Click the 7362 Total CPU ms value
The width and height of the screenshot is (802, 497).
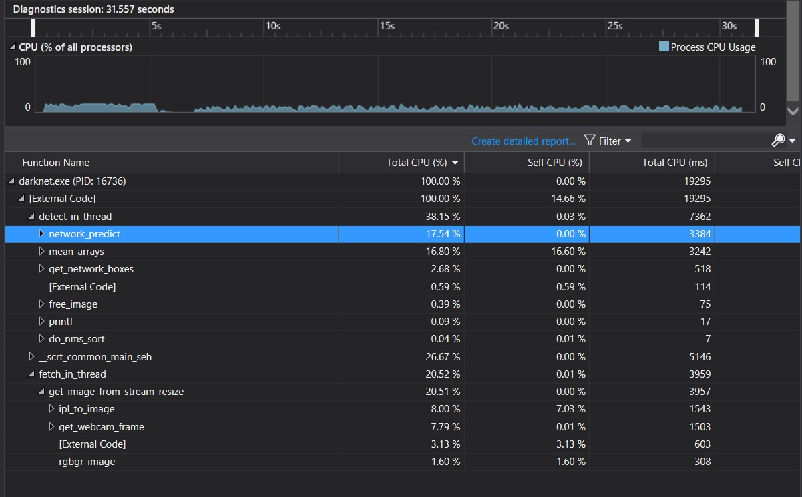[x=699, y=217]
